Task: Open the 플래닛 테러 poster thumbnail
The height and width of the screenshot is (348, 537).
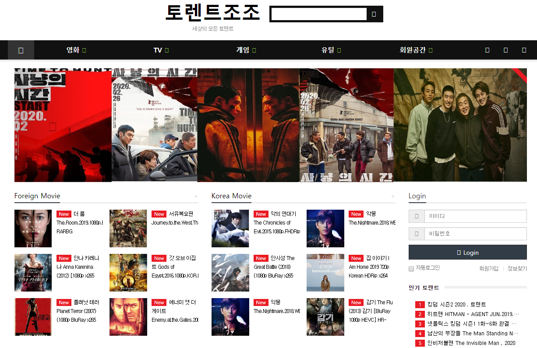Action: coord(33,317)
